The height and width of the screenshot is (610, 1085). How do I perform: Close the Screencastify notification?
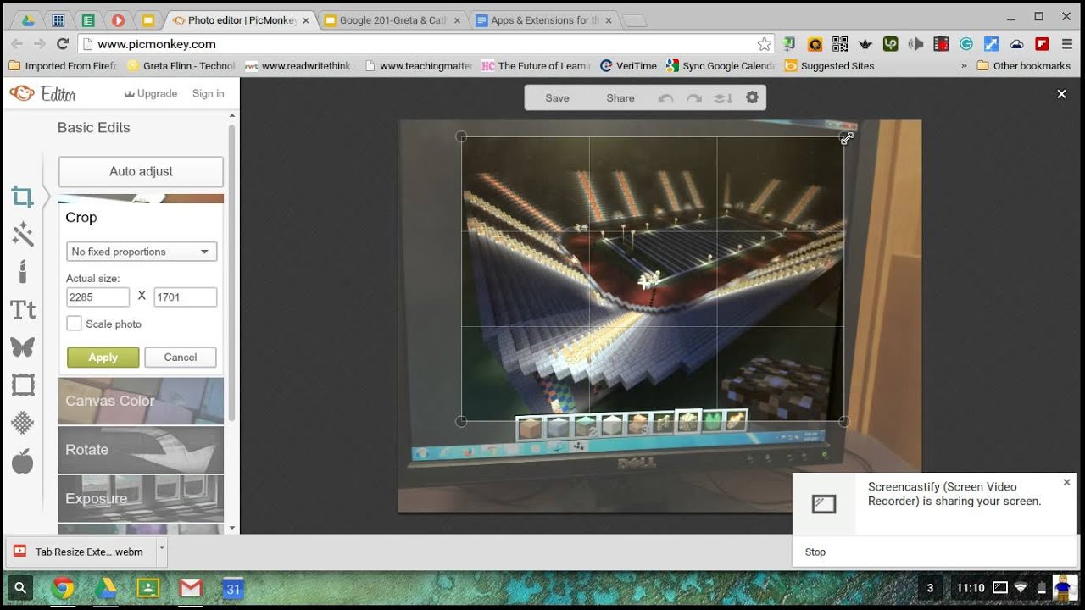point(1066,482)
